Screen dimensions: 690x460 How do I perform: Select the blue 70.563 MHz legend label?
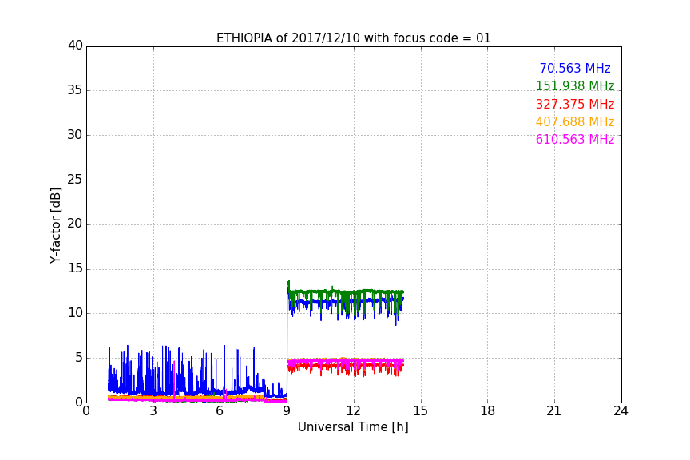(575, 68)
